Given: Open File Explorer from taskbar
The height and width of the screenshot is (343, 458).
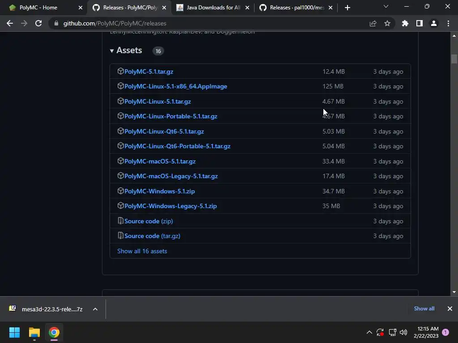Looking at the screenshot, I should click(34, 332).
